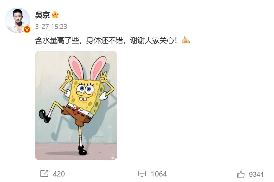Click SpongeBob's black shoe on the ground
274x182 pixels.
tap(83, 150)
